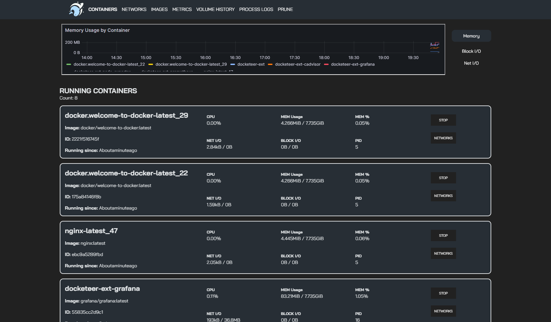Click NET I/O value 1.59kB / 0B

(x=219, y=205)
